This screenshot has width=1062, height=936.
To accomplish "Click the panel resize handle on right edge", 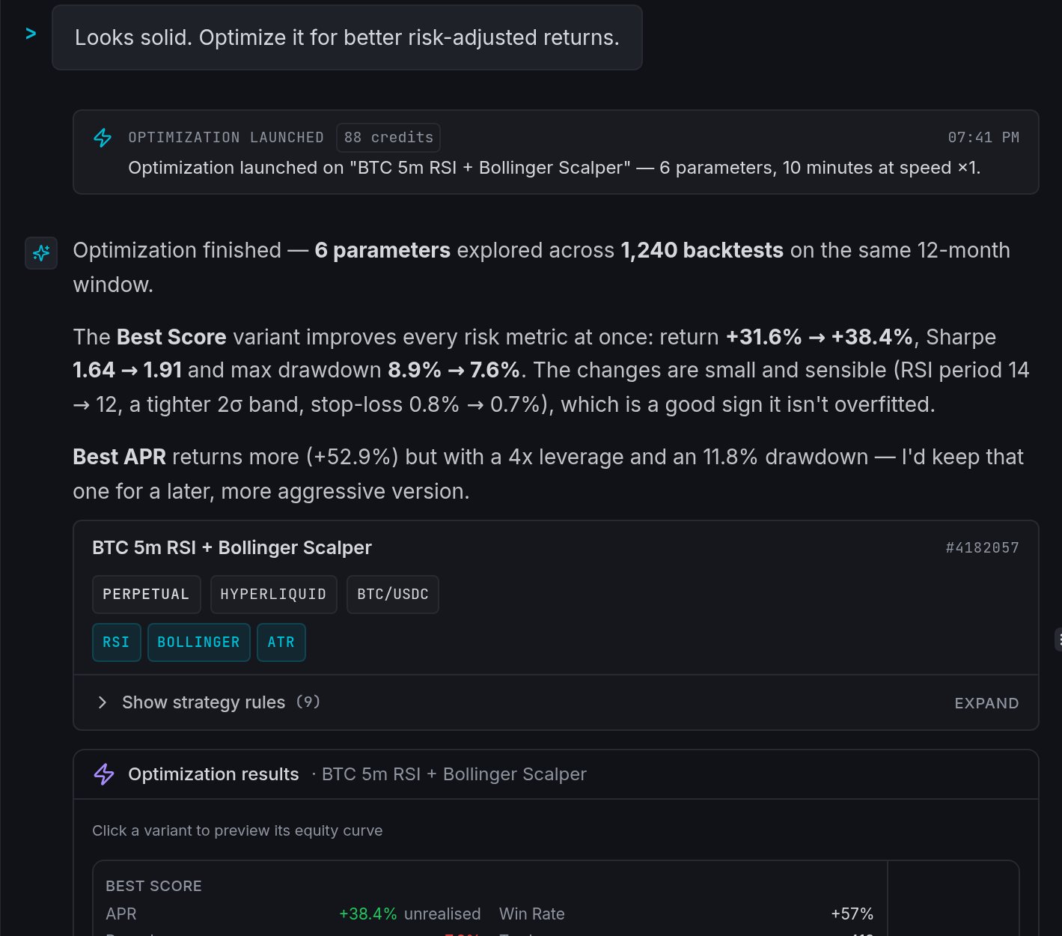I will [1058, 640].
